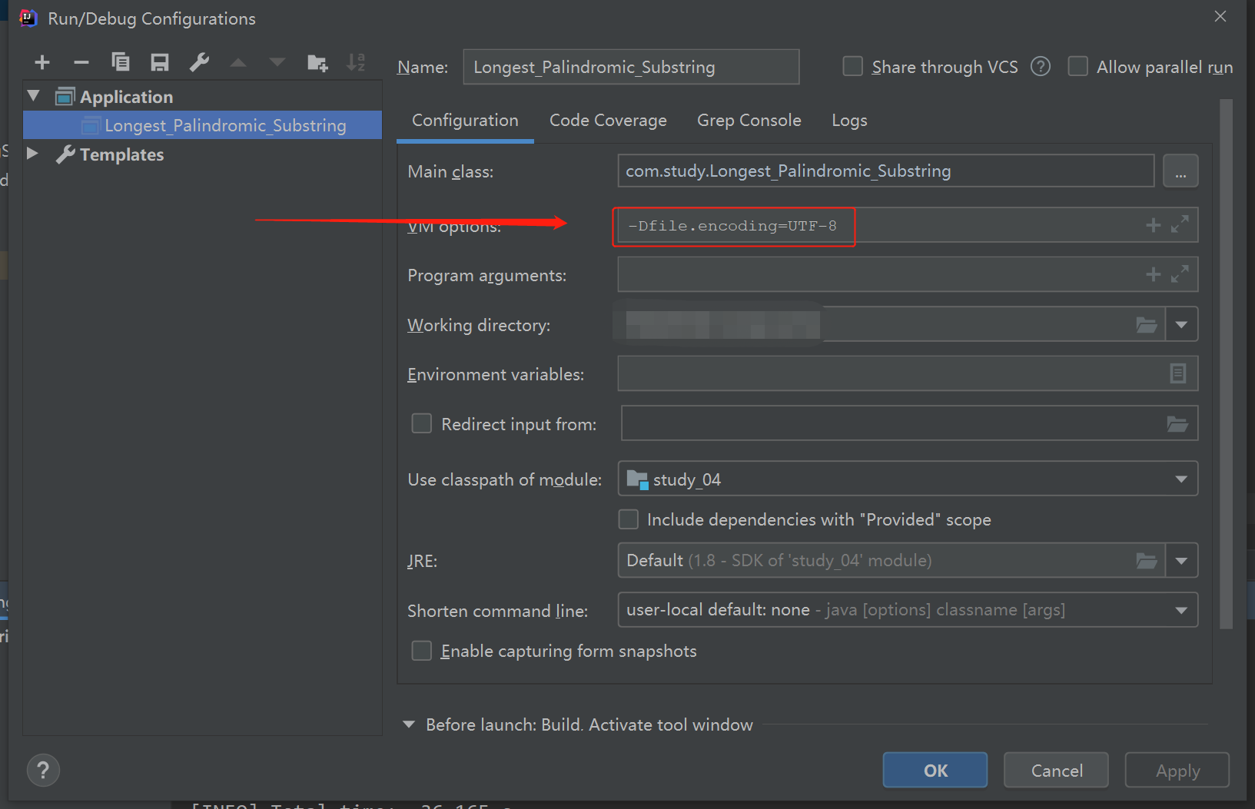
Task: Click the Main class input field
Action: 886,171
